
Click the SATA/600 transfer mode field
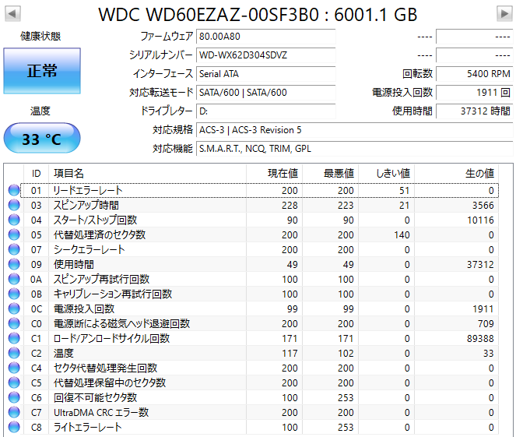(266, 93)
